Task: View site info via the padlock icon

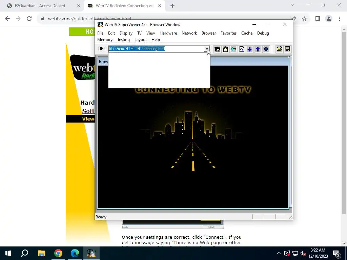Action: point(43,19)
